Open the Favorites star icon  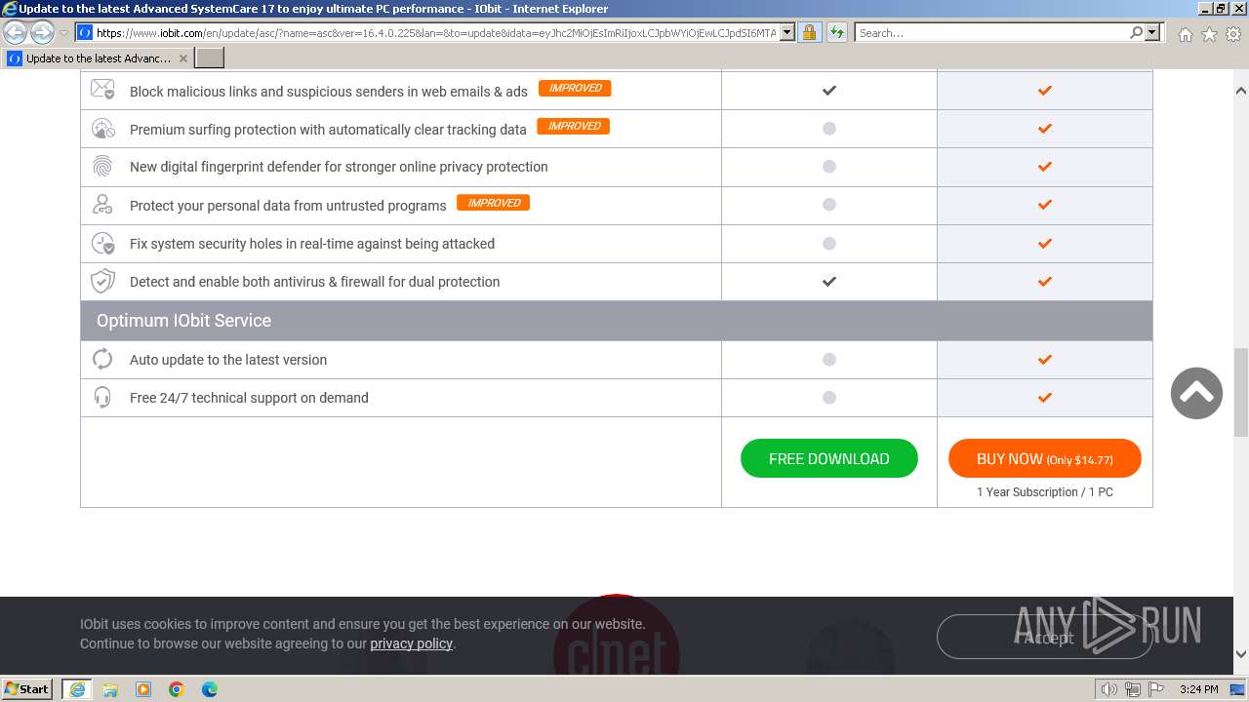(x=1209, y=34)
